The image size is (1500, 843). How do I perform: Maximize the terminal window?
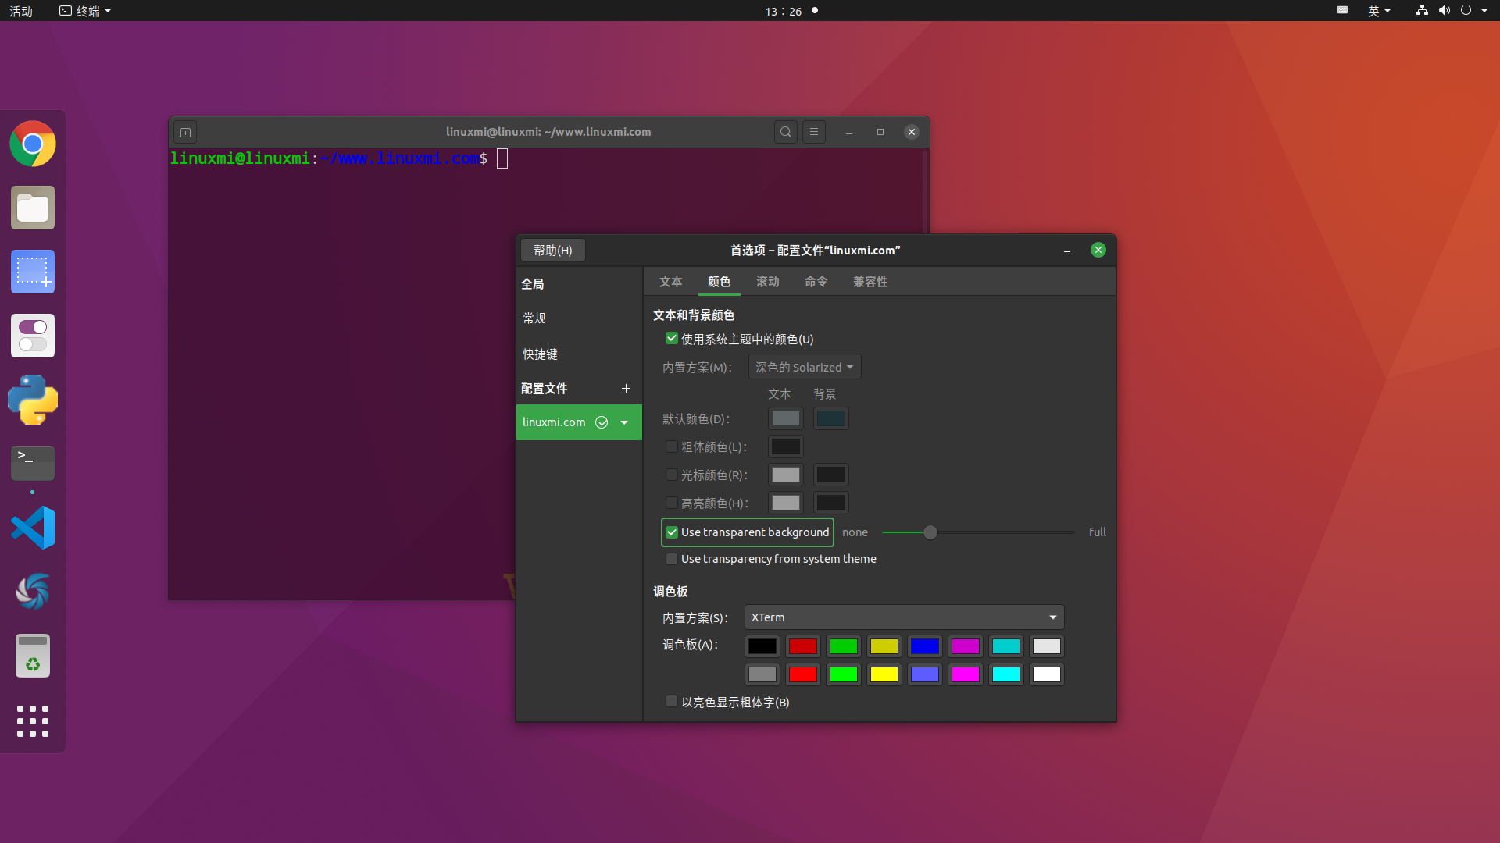tap(880, 132)
